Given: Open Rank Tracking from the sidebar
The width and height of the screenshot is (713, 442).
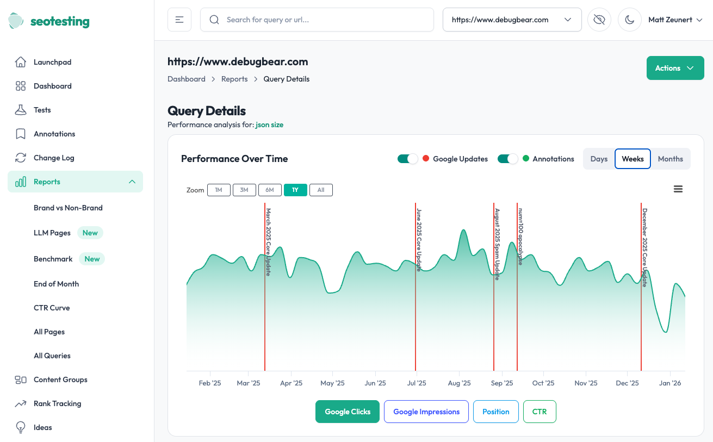Looking at the screenshot, I should tap(20, 403).
